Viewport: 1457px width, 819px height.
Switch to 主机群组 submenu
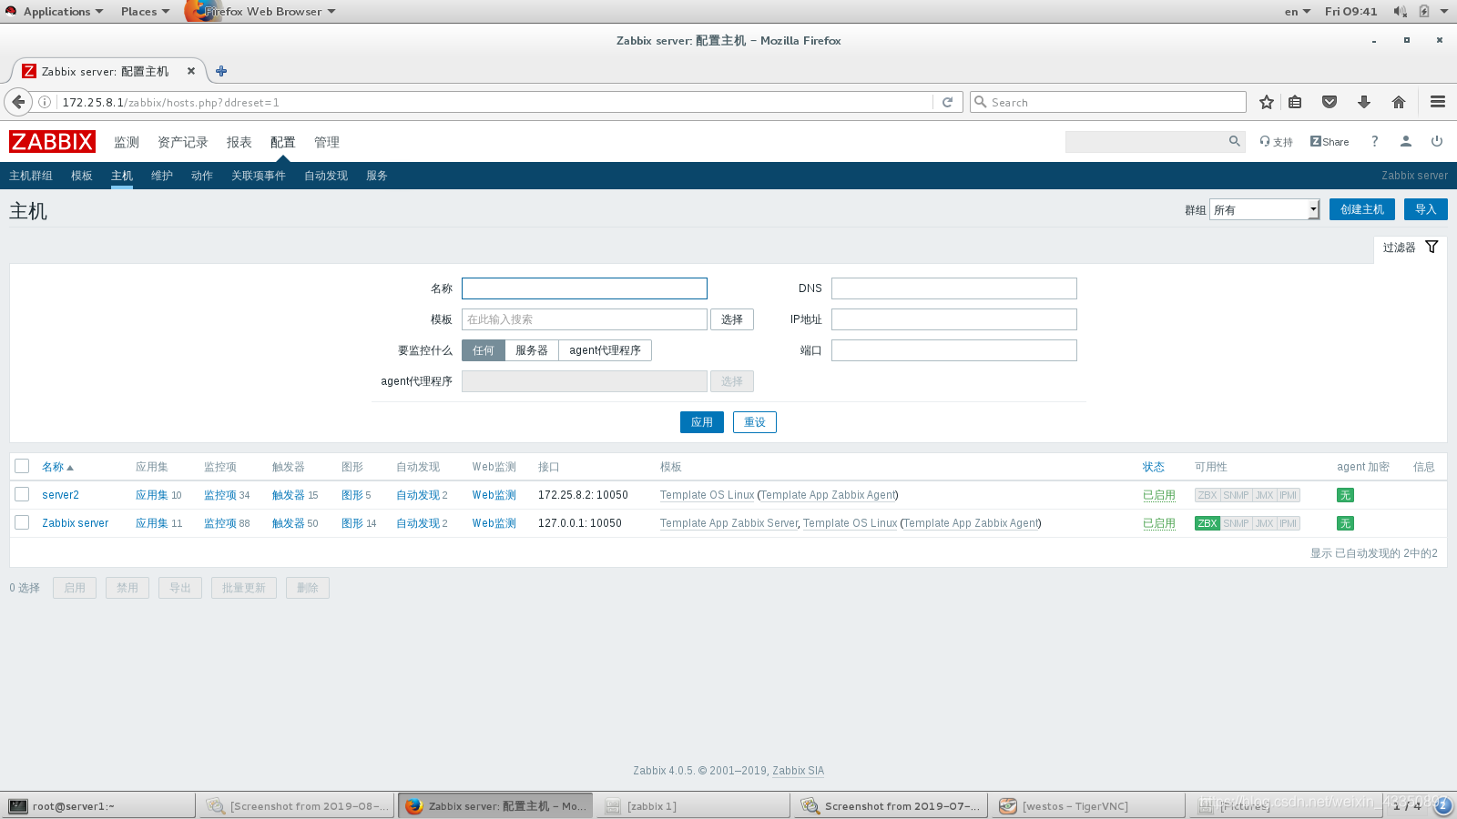pyautogui.click(x=31, y=176)
